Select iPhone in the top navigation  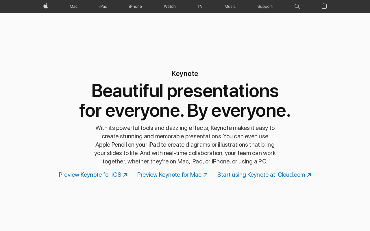pyautogui.click(x=135, y=6)
